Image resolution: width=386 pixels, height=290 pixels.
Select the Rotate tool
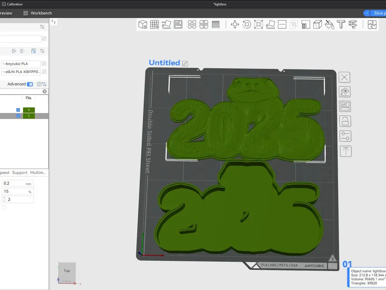247,24
